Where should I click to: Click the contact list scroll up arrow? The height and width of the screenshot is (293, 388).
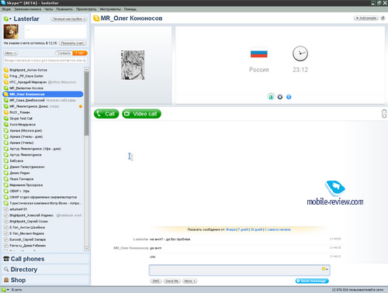86,69
